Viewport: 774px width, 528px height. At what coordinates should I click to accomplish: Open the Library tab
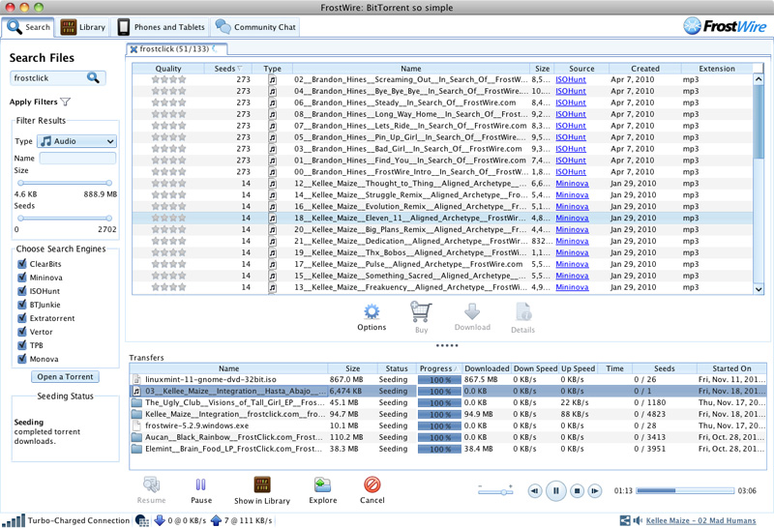(83, 27)
